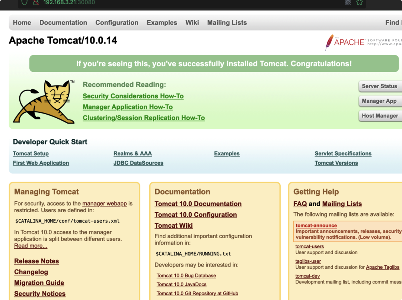This screenshot has height=300, width=402.
Task: Click the Manager App button
Action: tap(380, 101)
